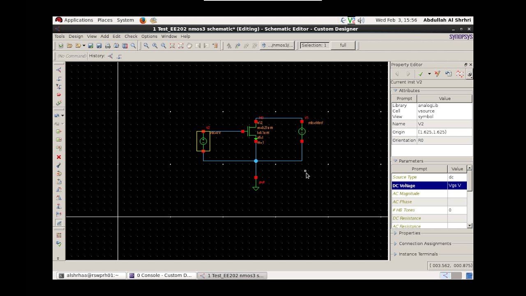Expand the Connection Assignments section

[395, 243]
